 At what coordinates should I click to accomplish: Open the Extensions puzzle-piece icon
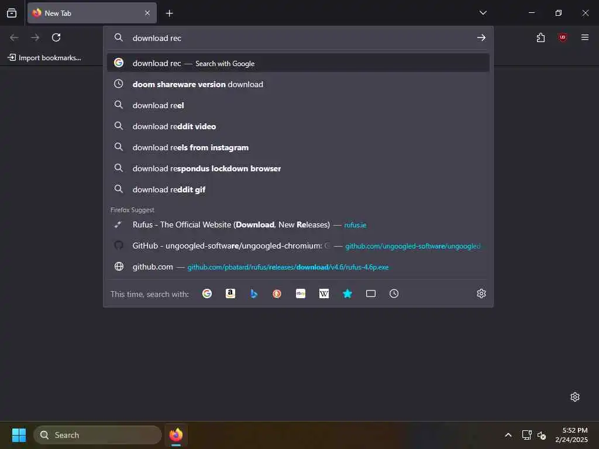coord(541,37)
